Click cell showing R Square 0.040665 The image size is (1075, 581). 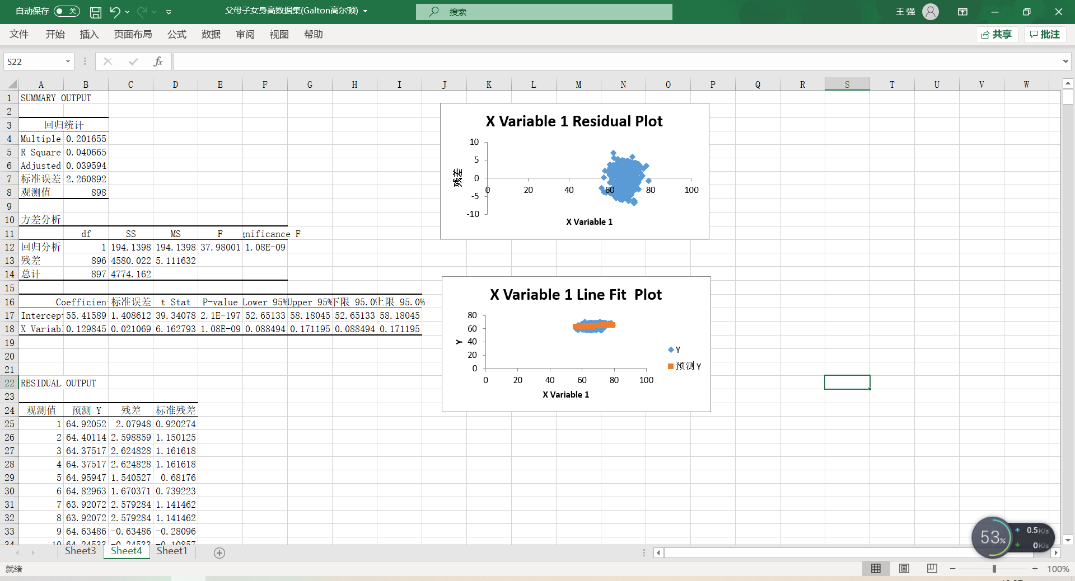click(86, 152)
